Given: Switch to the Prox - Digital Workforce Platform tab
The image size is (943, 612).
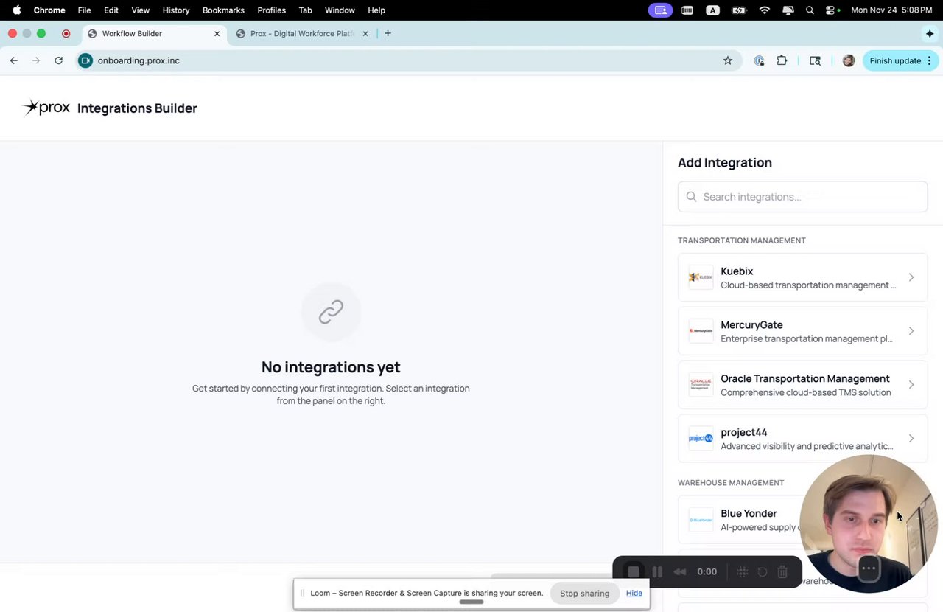Looking at the screenshot, I should click(302, 33).
